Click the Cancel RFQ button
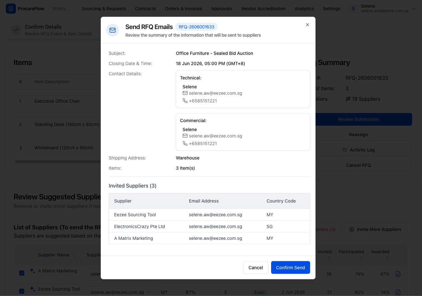Screen dimensions: 422x296 coord(358,165)
